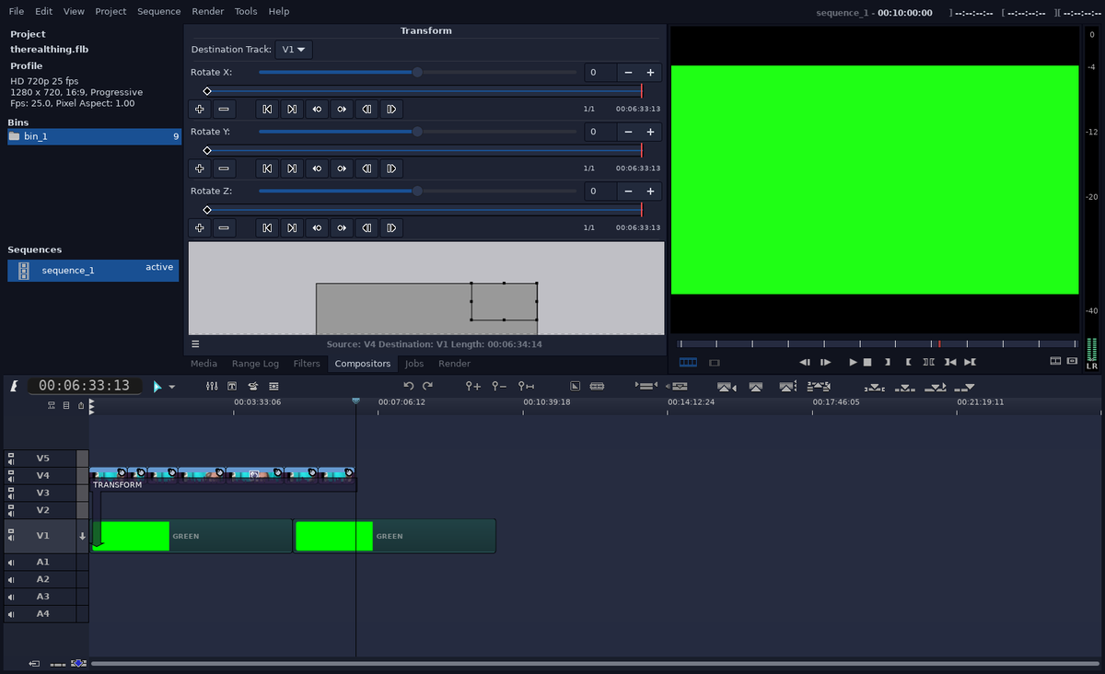The height and width of the screenshot is (674, 1105).
Task: Decrease the Rotate Z value with minus
Action: tap(628, 191)
